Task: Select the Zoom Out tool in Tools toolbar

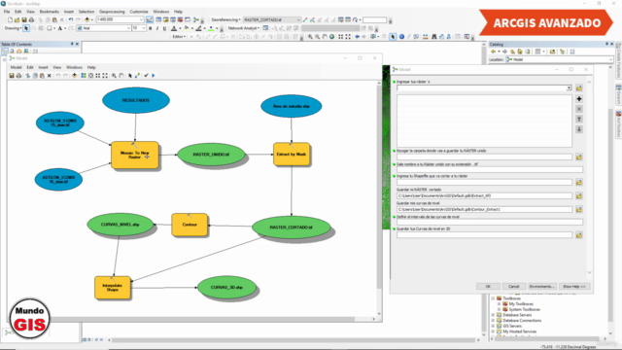Action: (317, 37)
